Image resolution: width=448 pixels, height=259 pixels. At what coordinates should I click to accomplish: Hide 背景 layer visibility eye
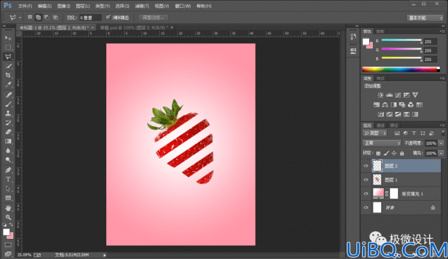tap(366, 208)
